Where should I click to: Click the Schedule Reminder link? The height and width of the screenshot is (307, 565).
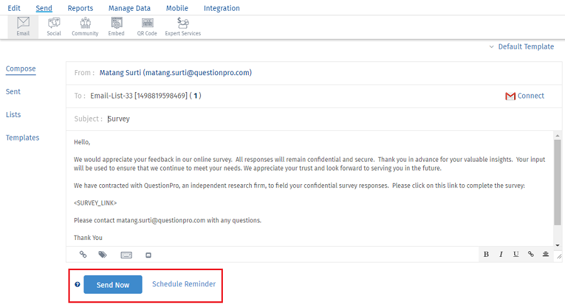pos(184,284)
